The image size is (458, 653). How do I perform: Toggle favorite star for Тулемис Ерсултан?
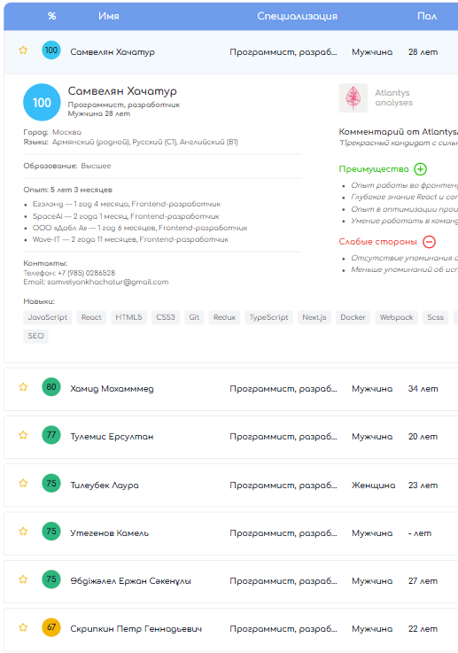coord(23,435)
